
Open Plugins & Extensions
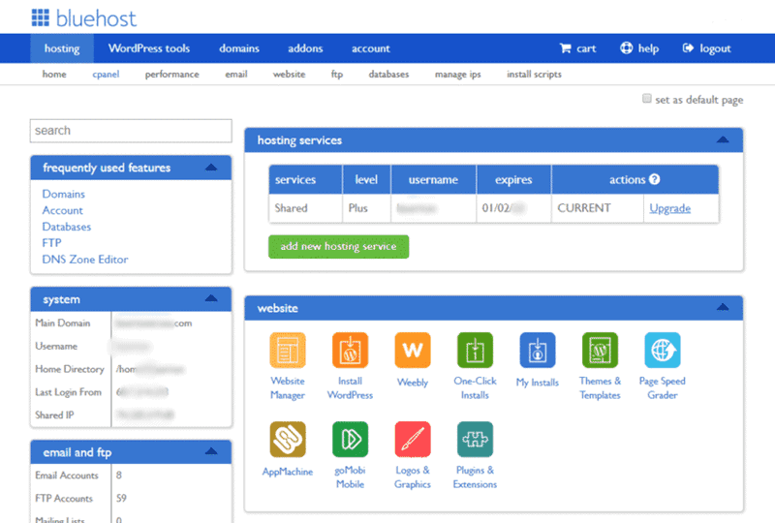(475, 440)
